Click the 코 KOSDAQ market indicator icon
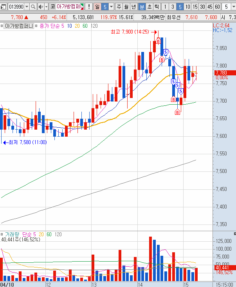This screenshot has height=287, width=236. point(52,7)
